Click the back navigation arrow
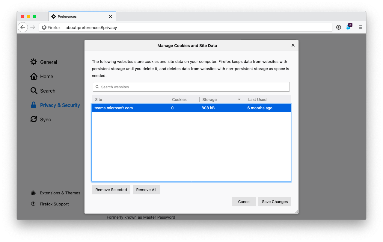This screenshot has width=383, height=242. click(x=23, y=27)
